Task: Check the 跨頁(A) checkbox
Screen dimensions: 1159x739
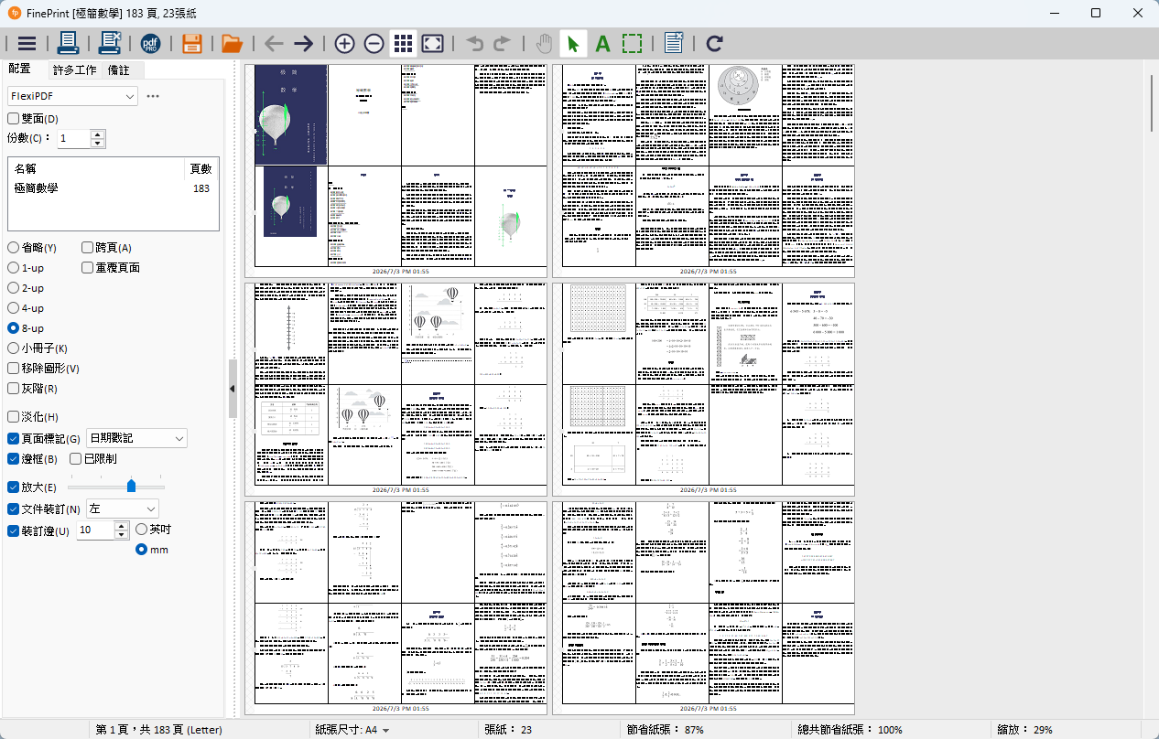Action: (x=87, y=248)
